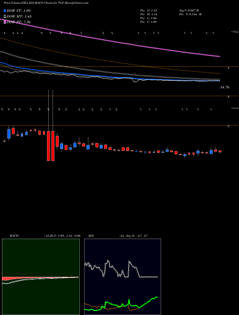Click the 'Lows' label at right edge
This screenshot has height=315, width=239.
235,108
